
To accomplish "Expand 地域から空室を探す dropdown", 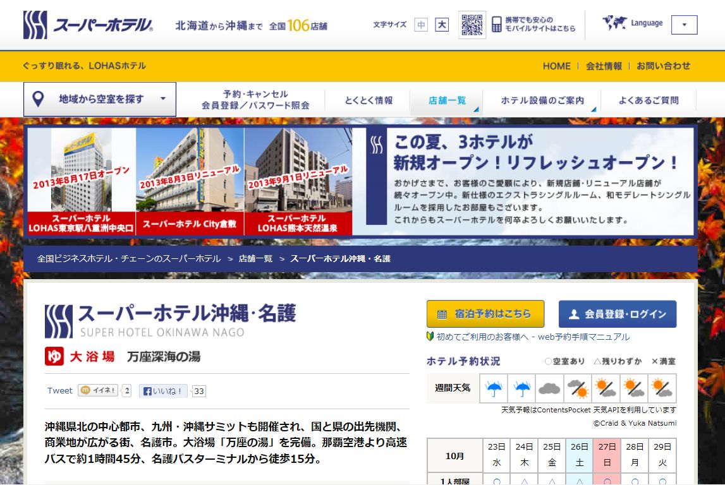I will (x=100, y=99).
